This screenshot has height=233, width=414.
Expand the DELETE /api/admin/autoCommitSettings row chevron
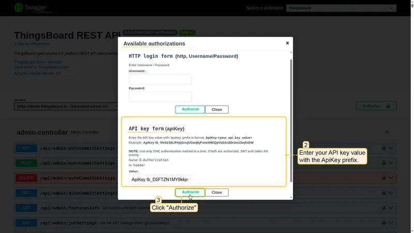(391, 178)
